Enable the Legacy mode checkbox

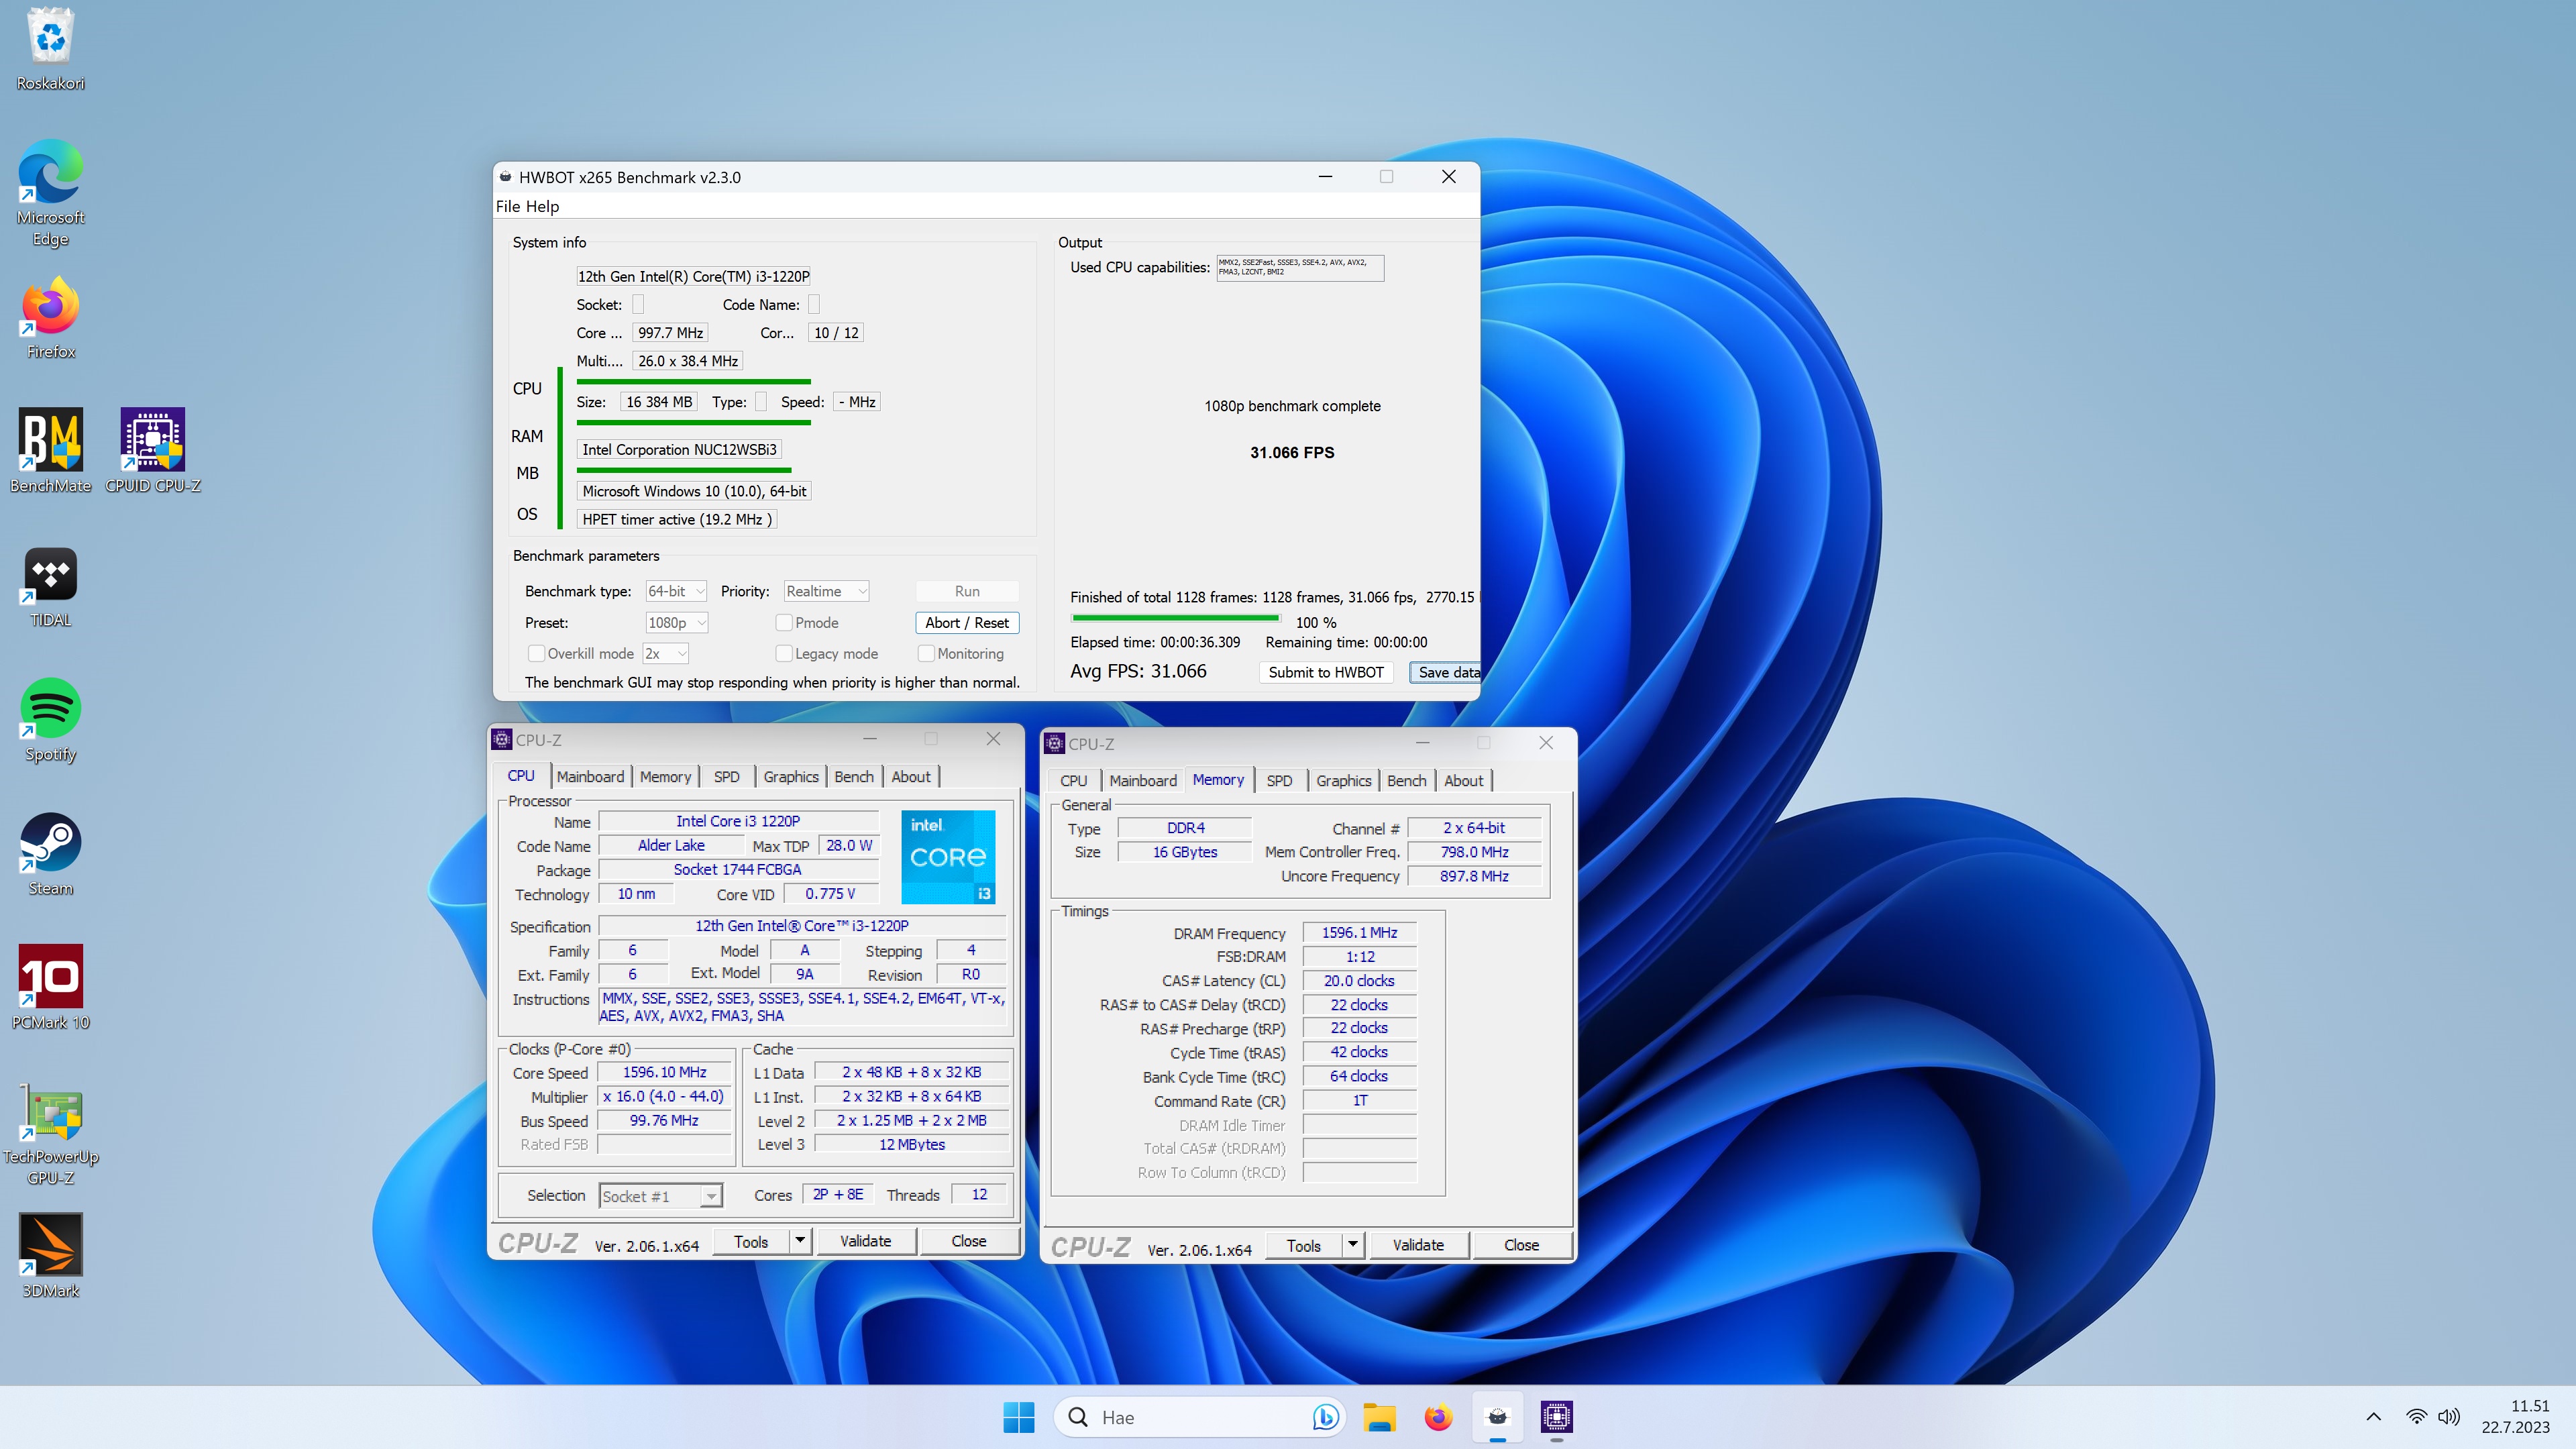point(784,653)
